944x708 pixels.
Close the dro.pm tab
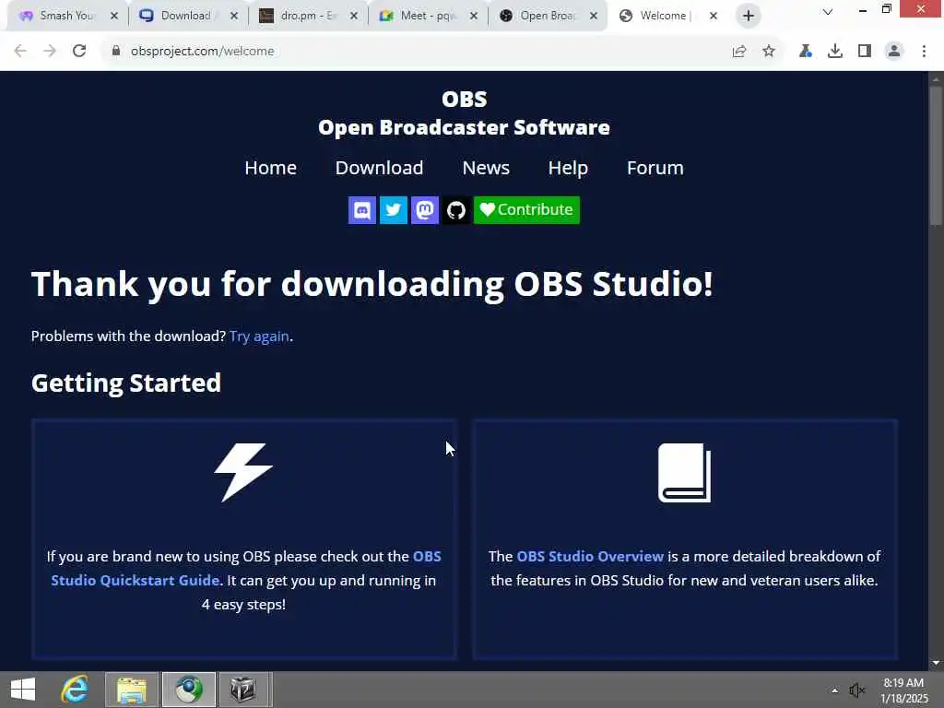click(x=354, y=16)
